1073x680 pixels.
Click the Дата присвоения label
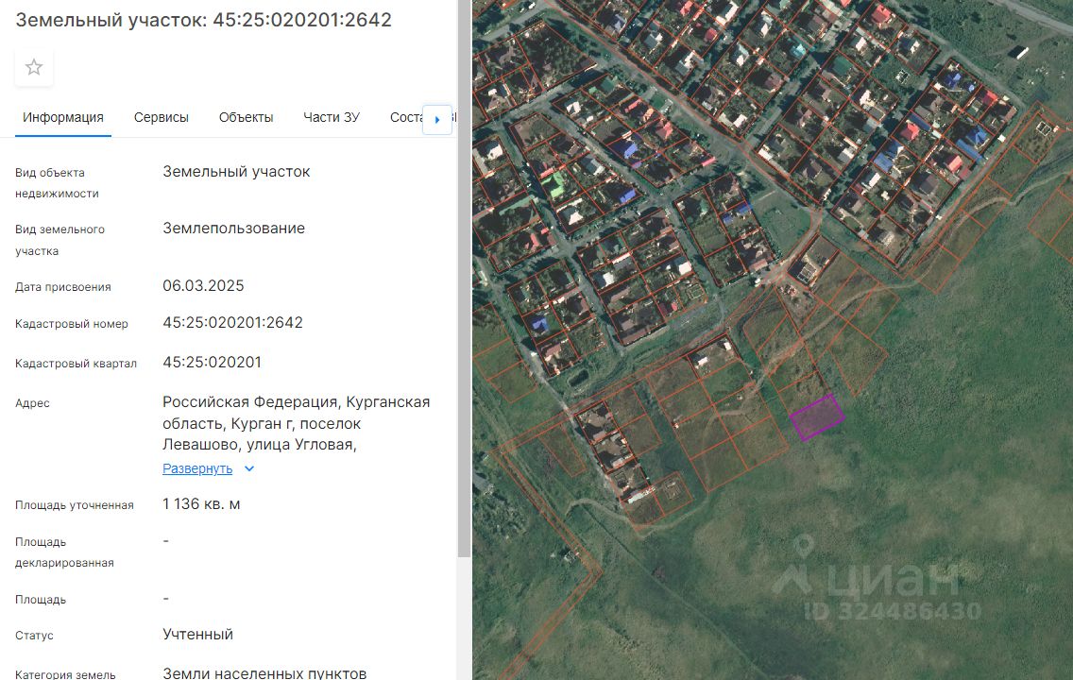click(63, 287)
